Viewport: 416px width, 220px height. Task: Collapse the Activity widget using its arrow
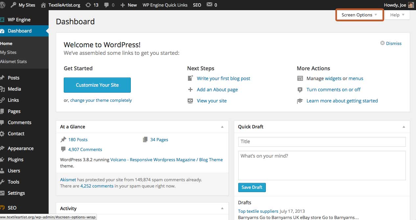222,209
